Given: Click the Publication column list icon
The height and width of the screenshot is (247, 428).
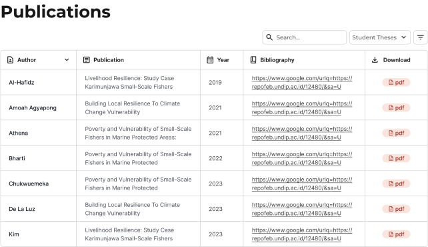Looking at the screenshot, I should pos(86,60).
